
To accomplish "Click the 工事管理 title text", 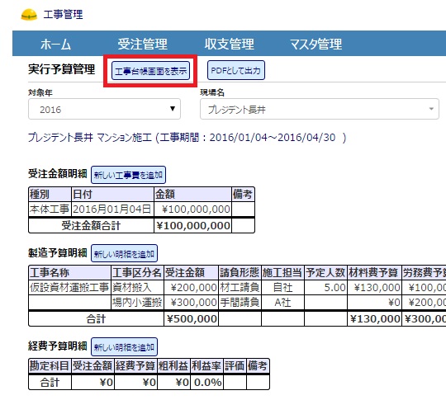I will pos(63,15).
